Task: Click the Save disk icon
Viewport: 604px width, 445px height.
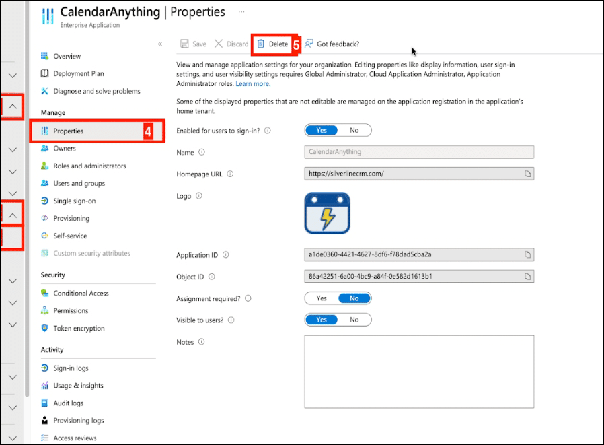Action: coord(184,44)
